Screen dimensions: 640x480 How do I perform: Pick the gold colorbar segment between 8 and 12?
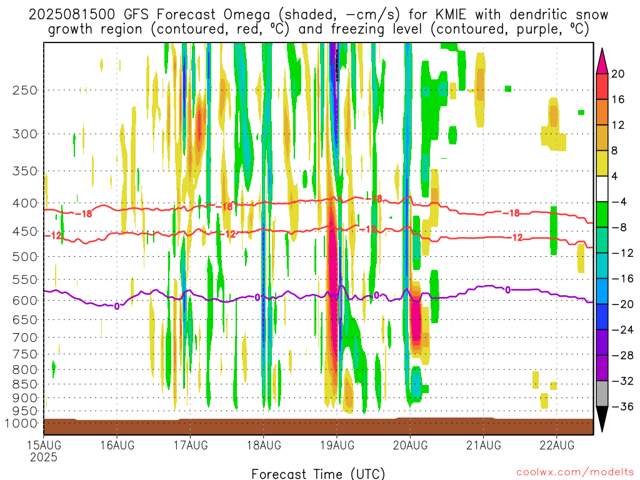pyautogui.click(x=602, y=138)
